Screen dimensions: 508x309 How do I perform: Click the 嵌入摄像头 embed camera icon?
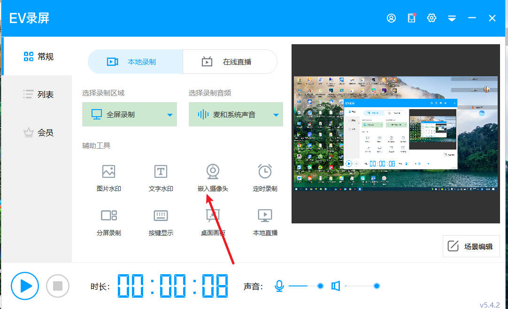pyautogui.click(x=213, y=172)
